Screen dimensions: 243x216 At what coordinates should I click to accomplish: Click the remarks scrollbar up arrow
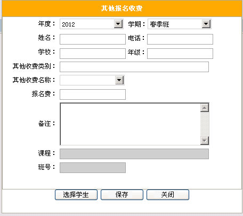pos(205,108)
